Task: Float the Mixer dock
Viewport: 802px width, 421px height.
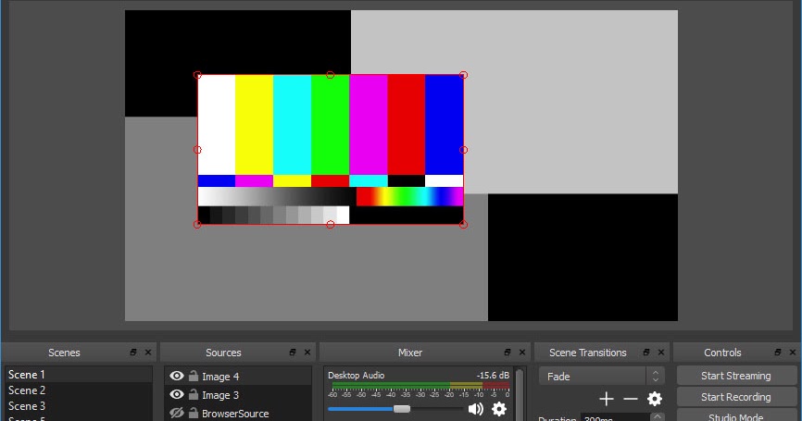Action: coord(508,352)
